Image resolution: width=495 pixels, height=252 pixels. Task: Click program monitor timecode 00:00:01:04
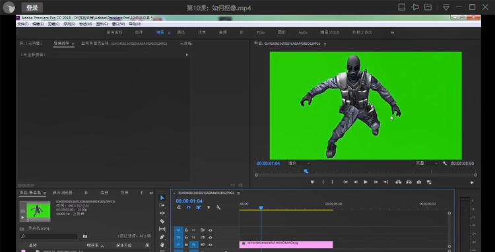point(268,164)
